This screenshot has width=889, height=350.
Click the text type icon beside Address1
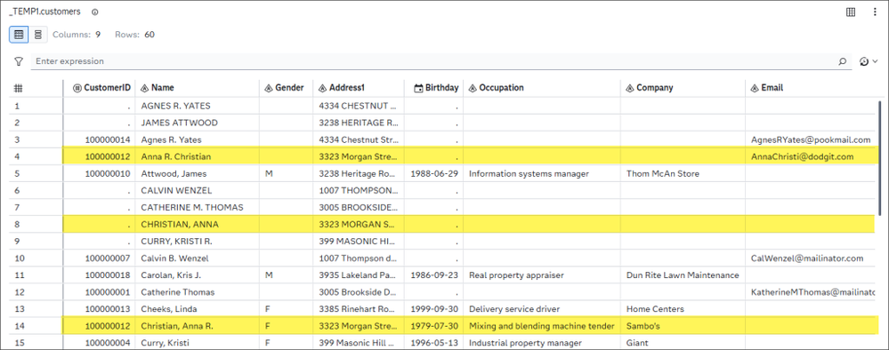[x=322, y=88]
